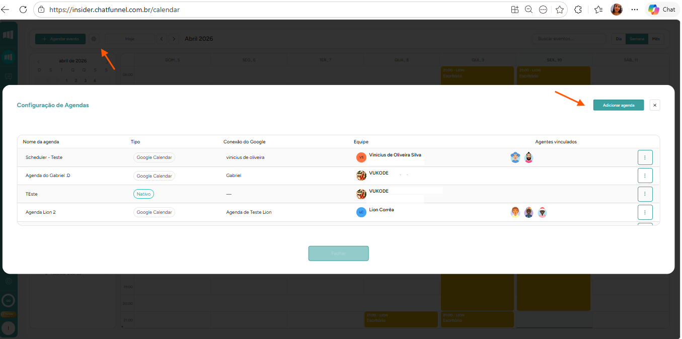The height and width of the screenshot is (339, 682).
Task: Go to next week with the right chevron
Action: [x=174, y=39]
